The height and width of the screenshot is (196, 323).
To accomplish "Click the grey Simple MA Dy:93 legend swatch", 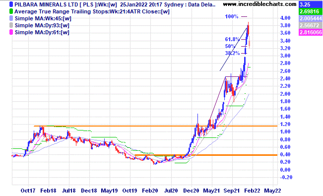I will click(11, 25).
